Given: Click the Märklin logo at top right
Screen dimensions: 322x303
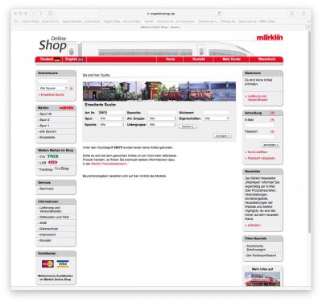Looking at the screenshot, I should pos(270,37).
